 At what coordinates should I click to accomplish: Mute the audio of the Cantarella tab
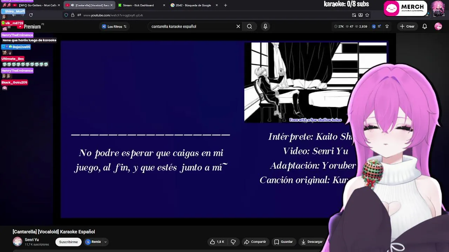(72, 5)
